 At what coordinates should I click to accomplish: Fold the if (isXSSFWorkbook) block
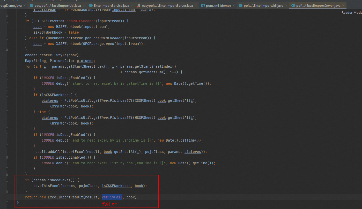[7, 95]
